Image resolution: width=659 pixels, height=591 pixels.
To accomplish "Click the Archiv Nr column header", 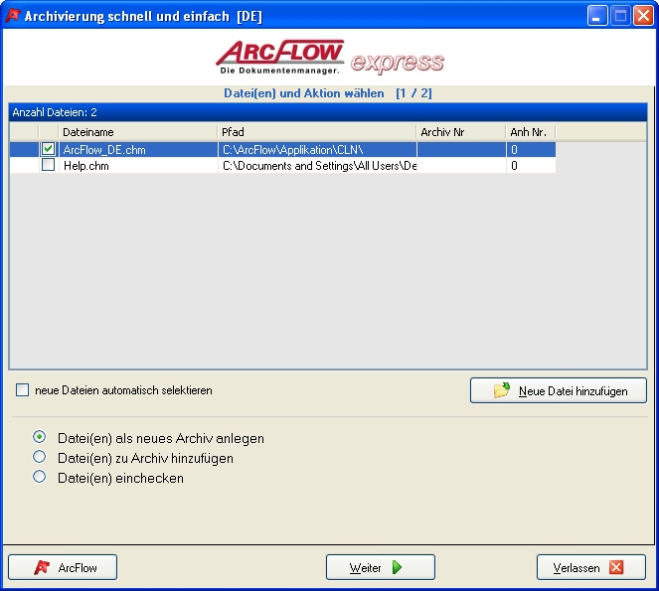I will point(461,132).
